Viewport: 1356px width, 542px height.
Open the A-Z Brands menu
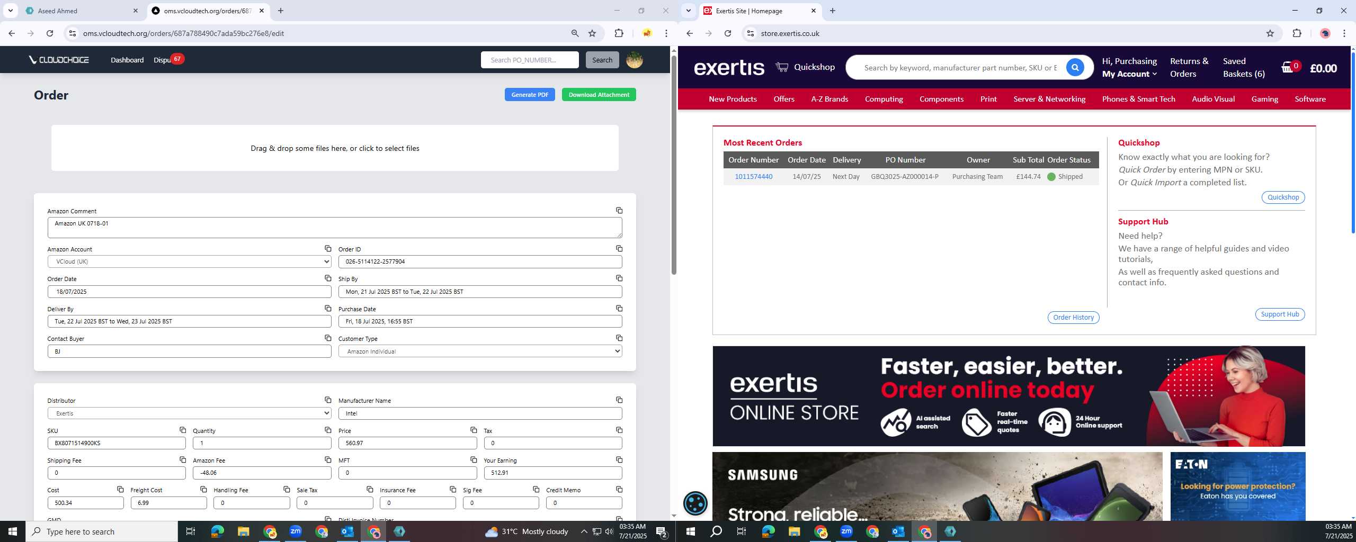point(829,99)
